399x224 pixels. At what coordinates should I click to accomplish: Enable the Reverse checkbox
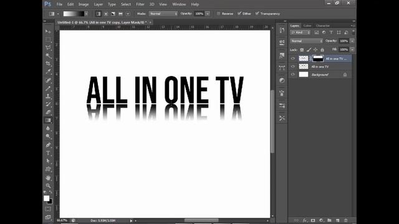click(218, 14)
